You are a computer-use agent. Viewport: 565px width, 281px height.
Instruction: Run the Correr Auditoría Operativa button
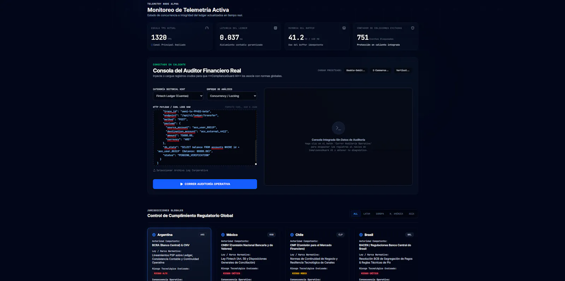(205, 184)
